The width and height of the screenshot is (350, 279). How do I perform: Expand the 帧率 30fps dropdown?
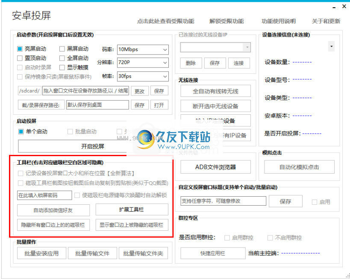coord(143,76)
